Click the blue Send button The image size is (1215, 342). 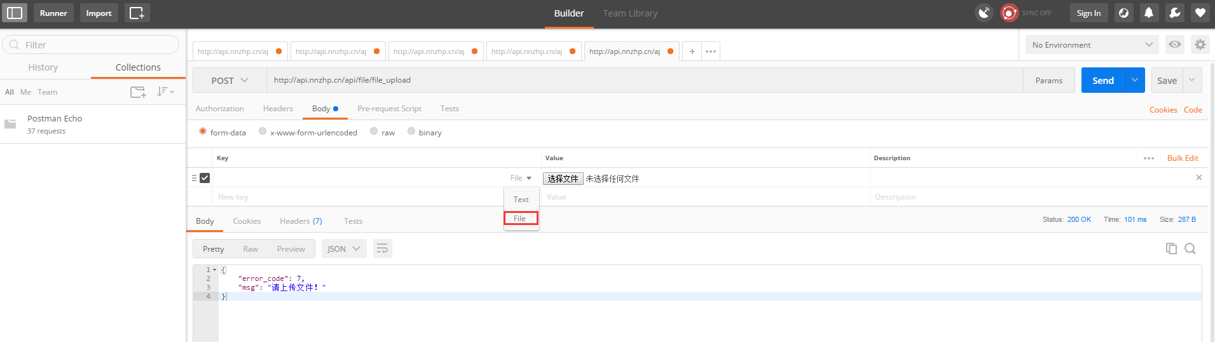tap(1103, 80)
